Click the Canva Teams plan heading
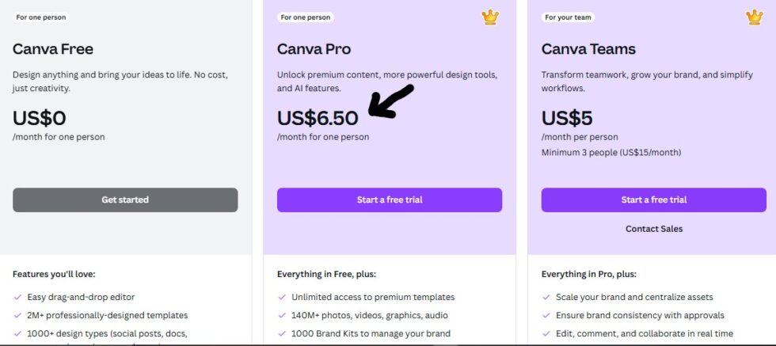The width and height of the screenshot is (776, 346). coord(588,49)
